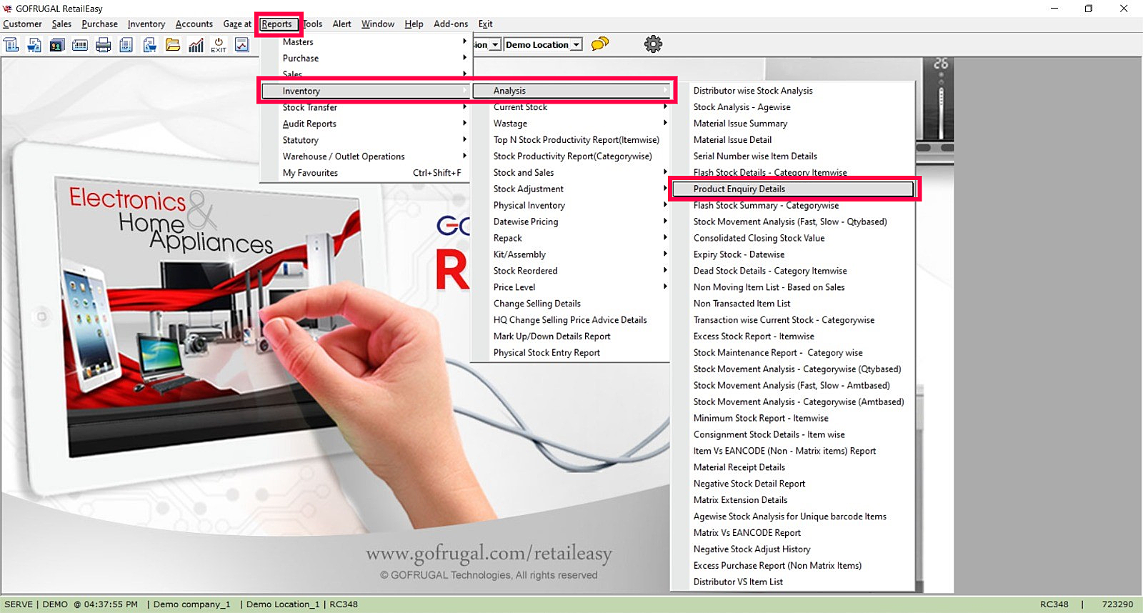
Task: Click the Reports menu in menu bar
Action: click(x=276, y=24)
